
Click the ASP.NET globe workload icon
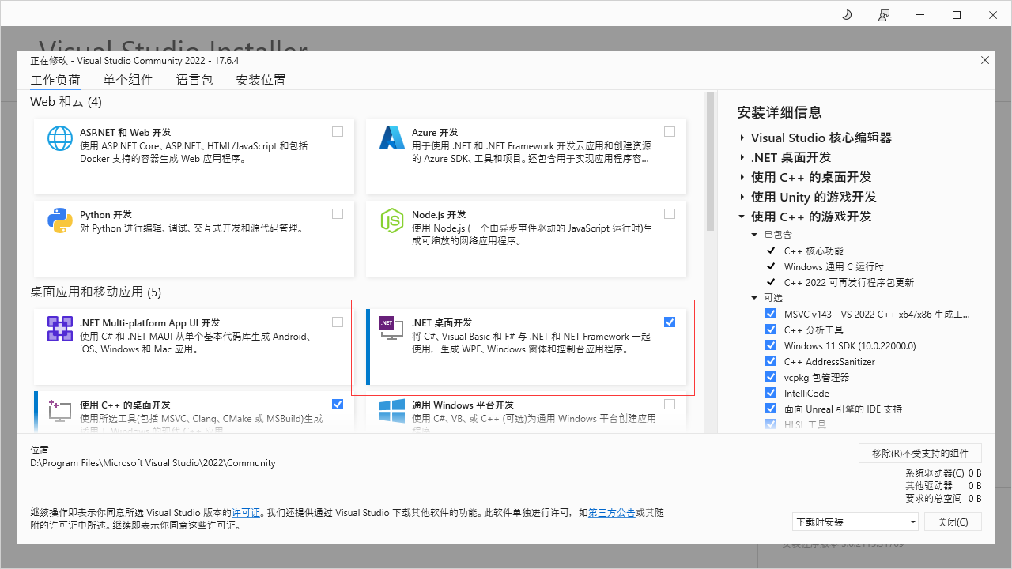60,138
